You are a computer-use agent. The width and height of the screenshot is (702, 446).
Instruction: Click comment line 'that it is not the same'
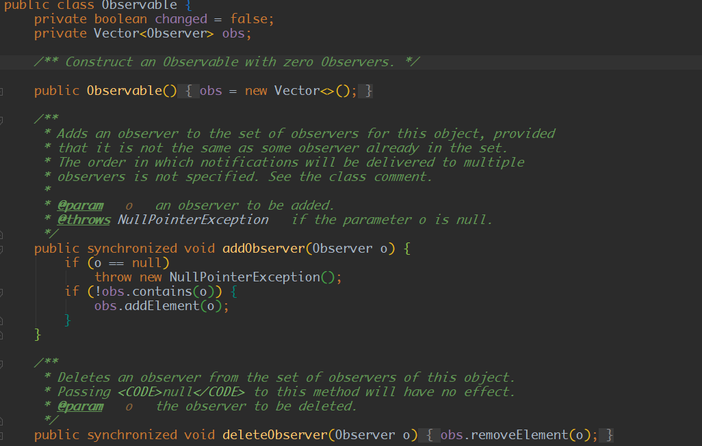tap(282, 148)
